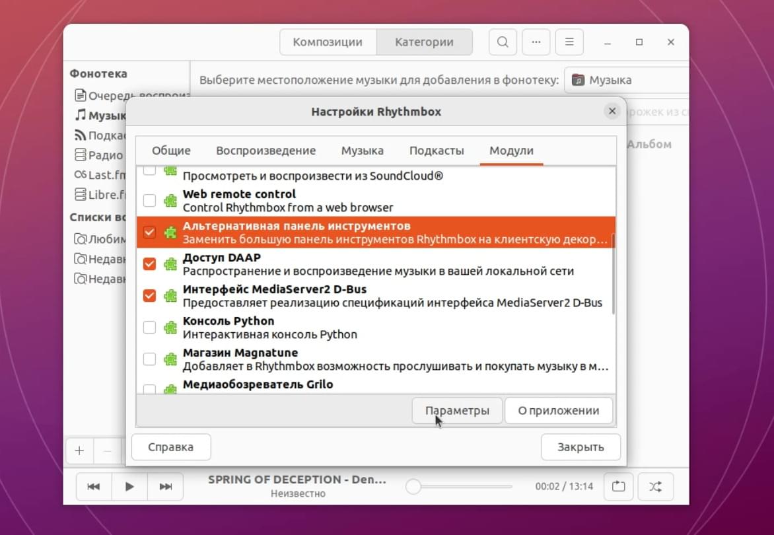Toggle repeat mode icon
The image size is (774, 535).
click(619, 487)
